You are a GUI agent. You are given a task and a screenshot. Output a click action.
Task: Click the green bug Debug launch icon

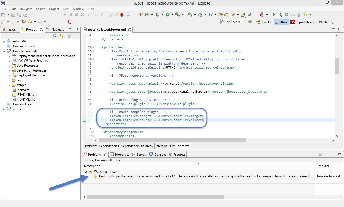pyautogui.click(x=157, y=15)
